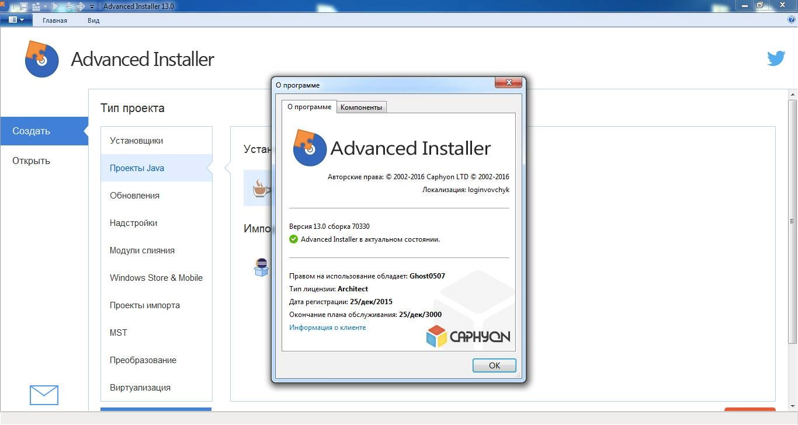Close the О программе dialog
Image resolution: width=798 pixels, height=425 pixels.
[508, 83]
